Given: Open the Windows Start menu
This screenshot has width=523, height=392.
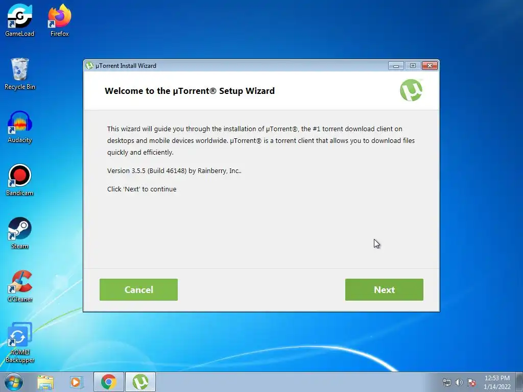Looking at the screenshot, I should tap(14, 382).
